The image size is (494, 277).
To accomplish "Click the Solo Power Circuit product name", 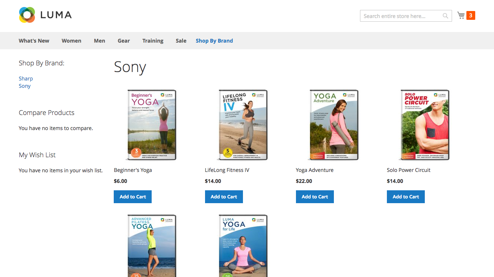I will (x=409, y=170).
